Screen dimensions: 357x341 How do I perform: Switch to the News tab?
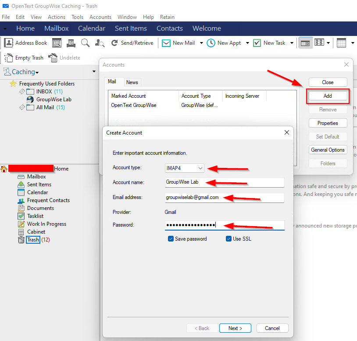coord(132,82)
